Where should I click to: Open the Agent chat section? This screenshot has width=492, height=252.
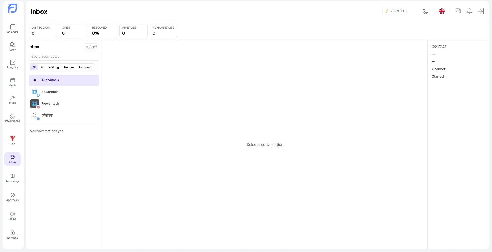tap(13, 46)
